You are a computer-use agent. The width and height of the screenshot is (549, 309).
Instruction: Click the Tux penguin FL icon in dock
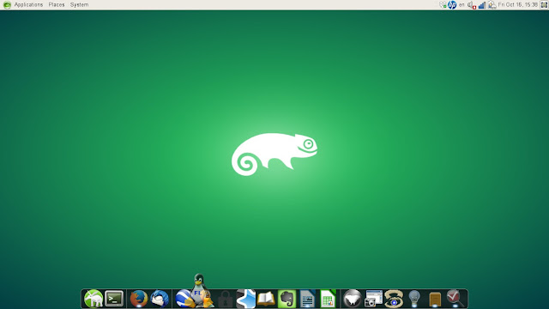click(200, 290)
